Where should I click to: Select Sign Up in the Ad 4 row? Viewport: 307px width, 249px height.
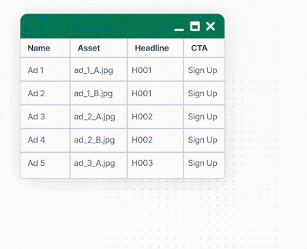[204, 140]
